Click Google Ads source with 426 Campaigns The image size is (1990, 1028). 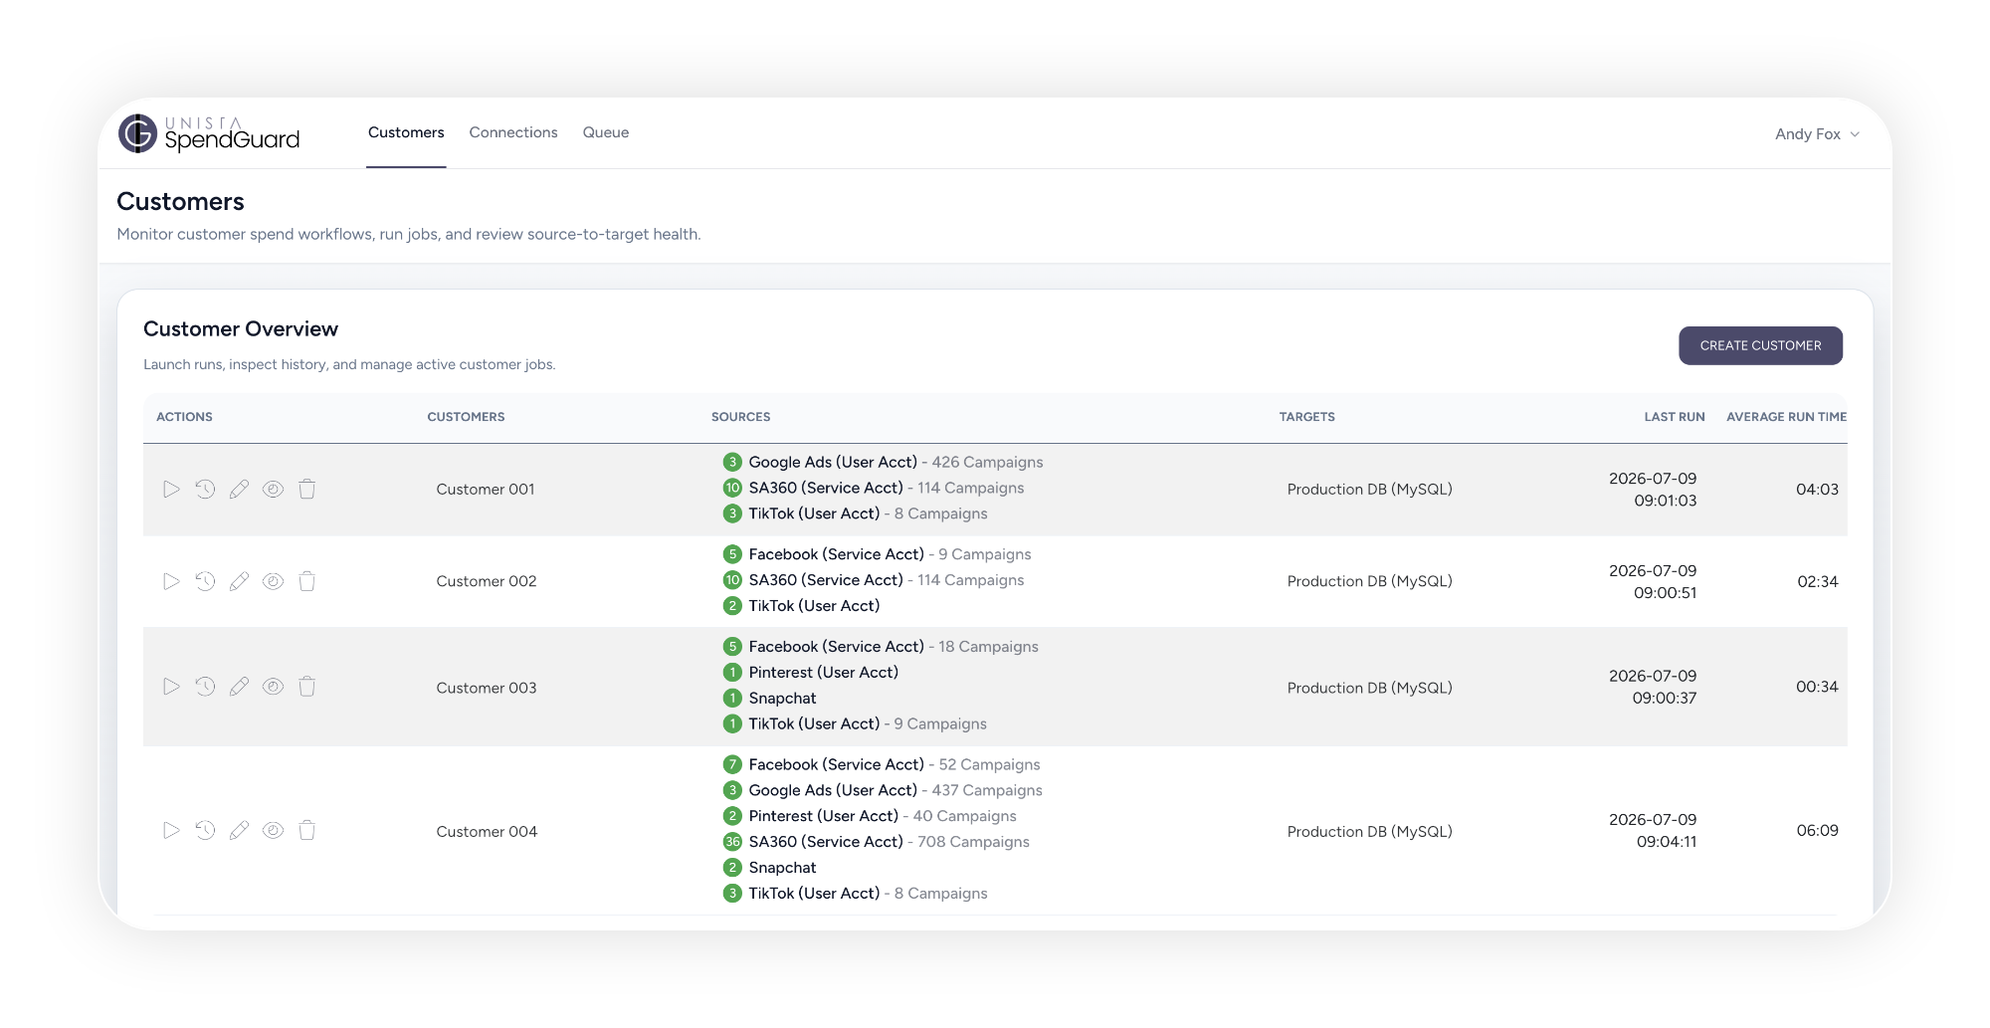click(x=895, y=462)
